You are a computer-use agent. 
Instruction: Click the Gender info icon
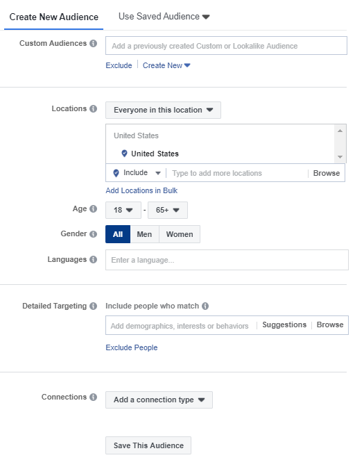coord(93,234)
